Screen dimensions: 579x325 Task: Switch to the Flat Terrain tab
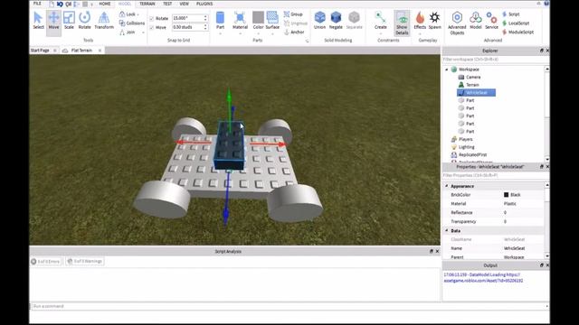click(x=81, y=51)
